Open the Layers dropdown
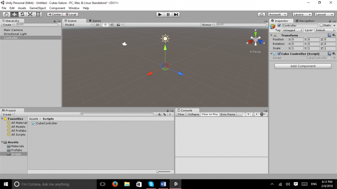The image size is (337, 189). pyautogui.click(x=302, y=14)
